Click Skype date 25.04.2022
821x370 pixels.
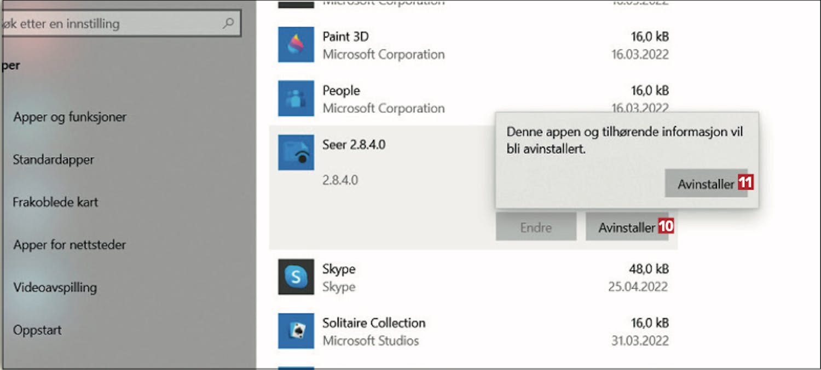[x=638, y=287]
